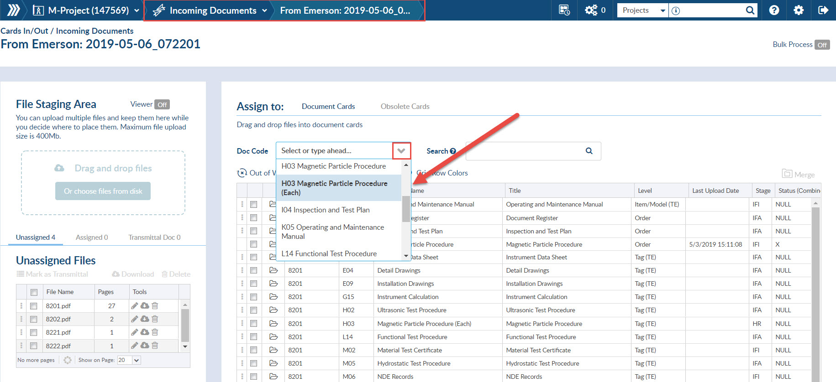Check the box for 8202.pdf
This screenshot has height=382, width=836.
(34, 319)
